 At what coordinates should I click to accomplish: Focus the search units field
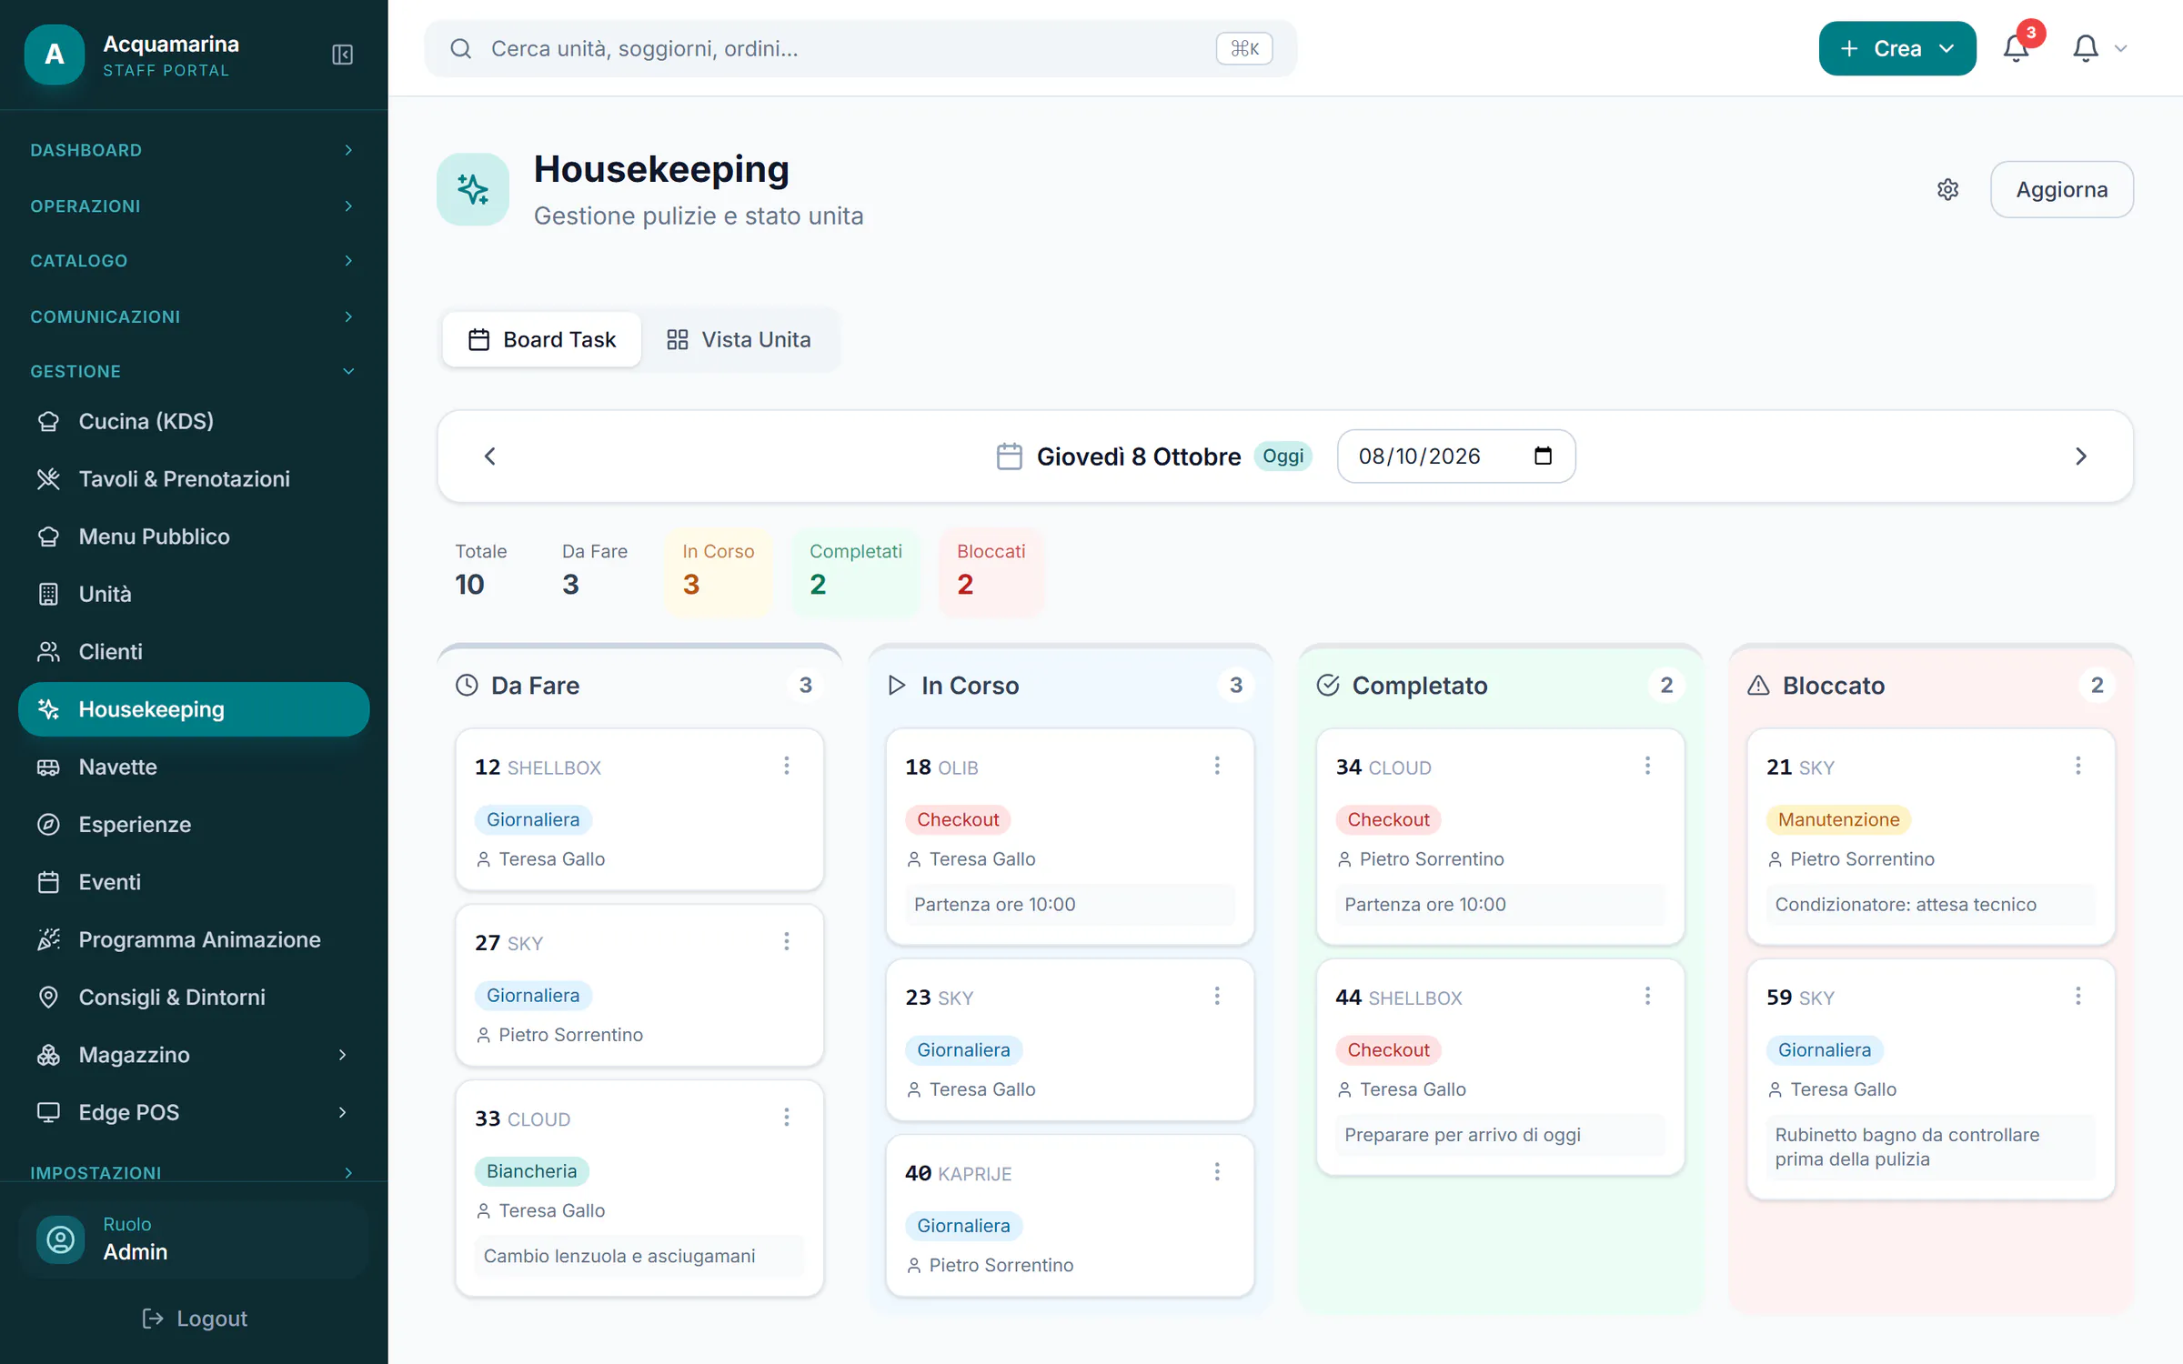click(x=860, y=48)
